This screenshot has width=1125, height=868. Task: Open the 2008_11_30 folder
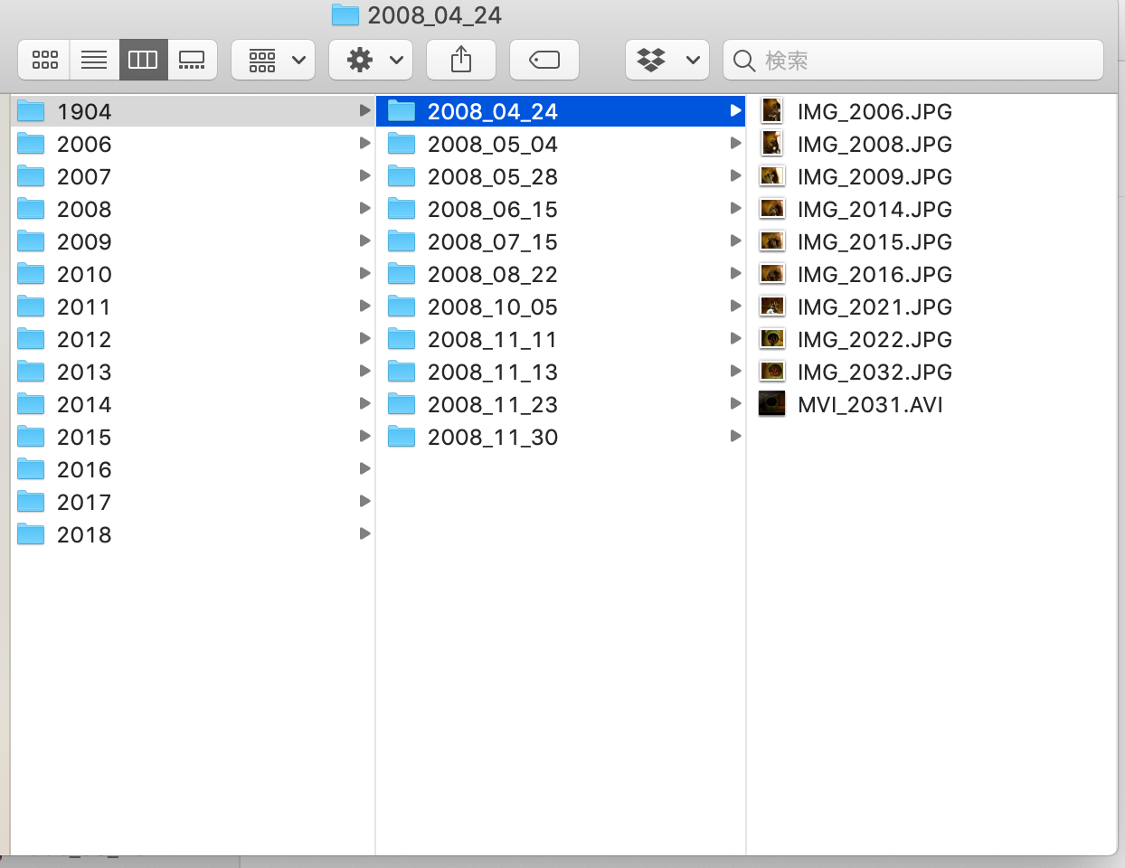(492, 437)
